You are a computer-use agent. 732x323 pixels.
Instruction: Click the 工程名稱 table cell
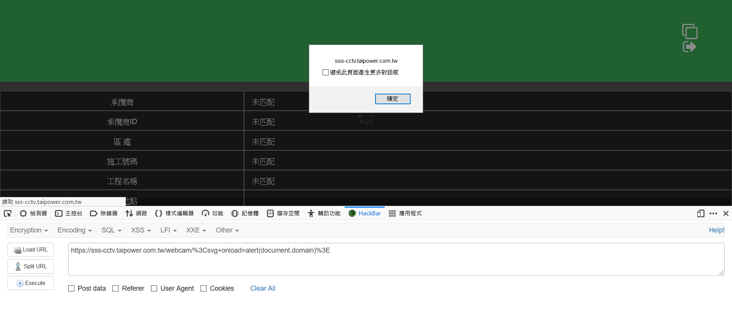coord(122,180)
